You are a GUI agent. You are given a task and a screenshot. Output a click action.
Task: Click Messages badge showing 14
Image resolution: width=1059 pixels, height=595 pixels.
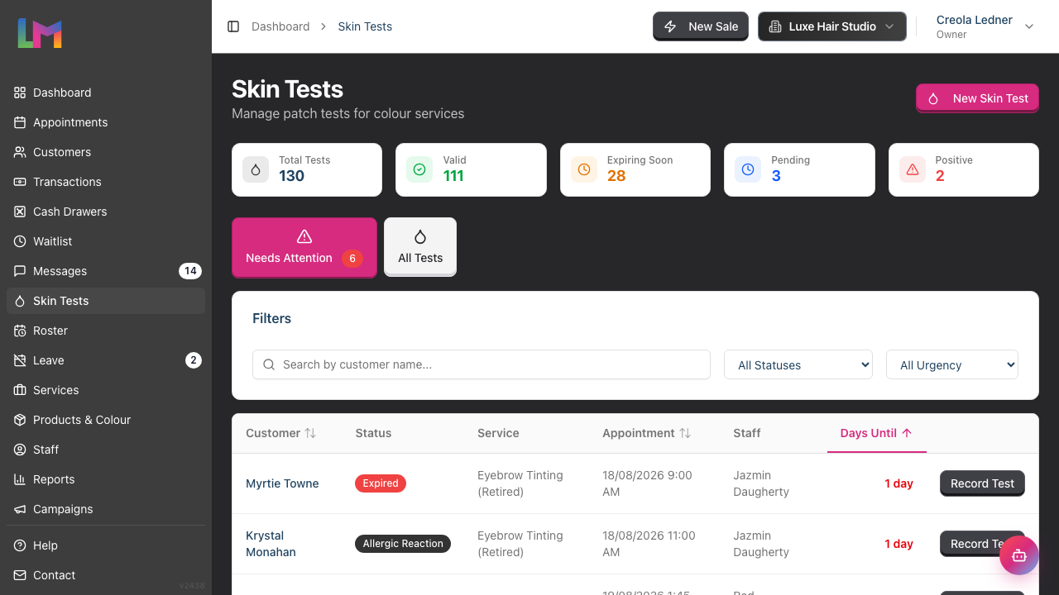coord(190,271)
